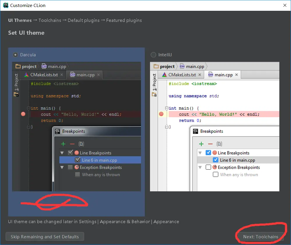This screenshot has width=291, height=245.
Task: Collapse Exception Breakpoints node in Darcula preview
Action: pos(62,167)
